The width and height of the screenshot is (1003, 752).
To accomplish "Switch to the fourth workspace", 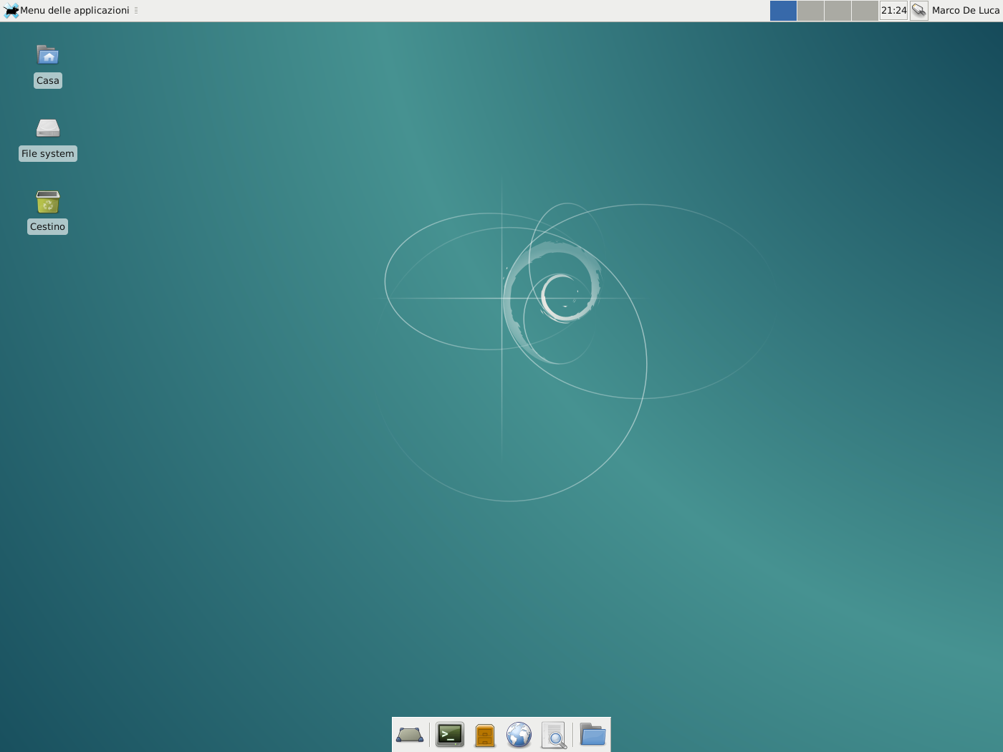I will click(865, 11).
